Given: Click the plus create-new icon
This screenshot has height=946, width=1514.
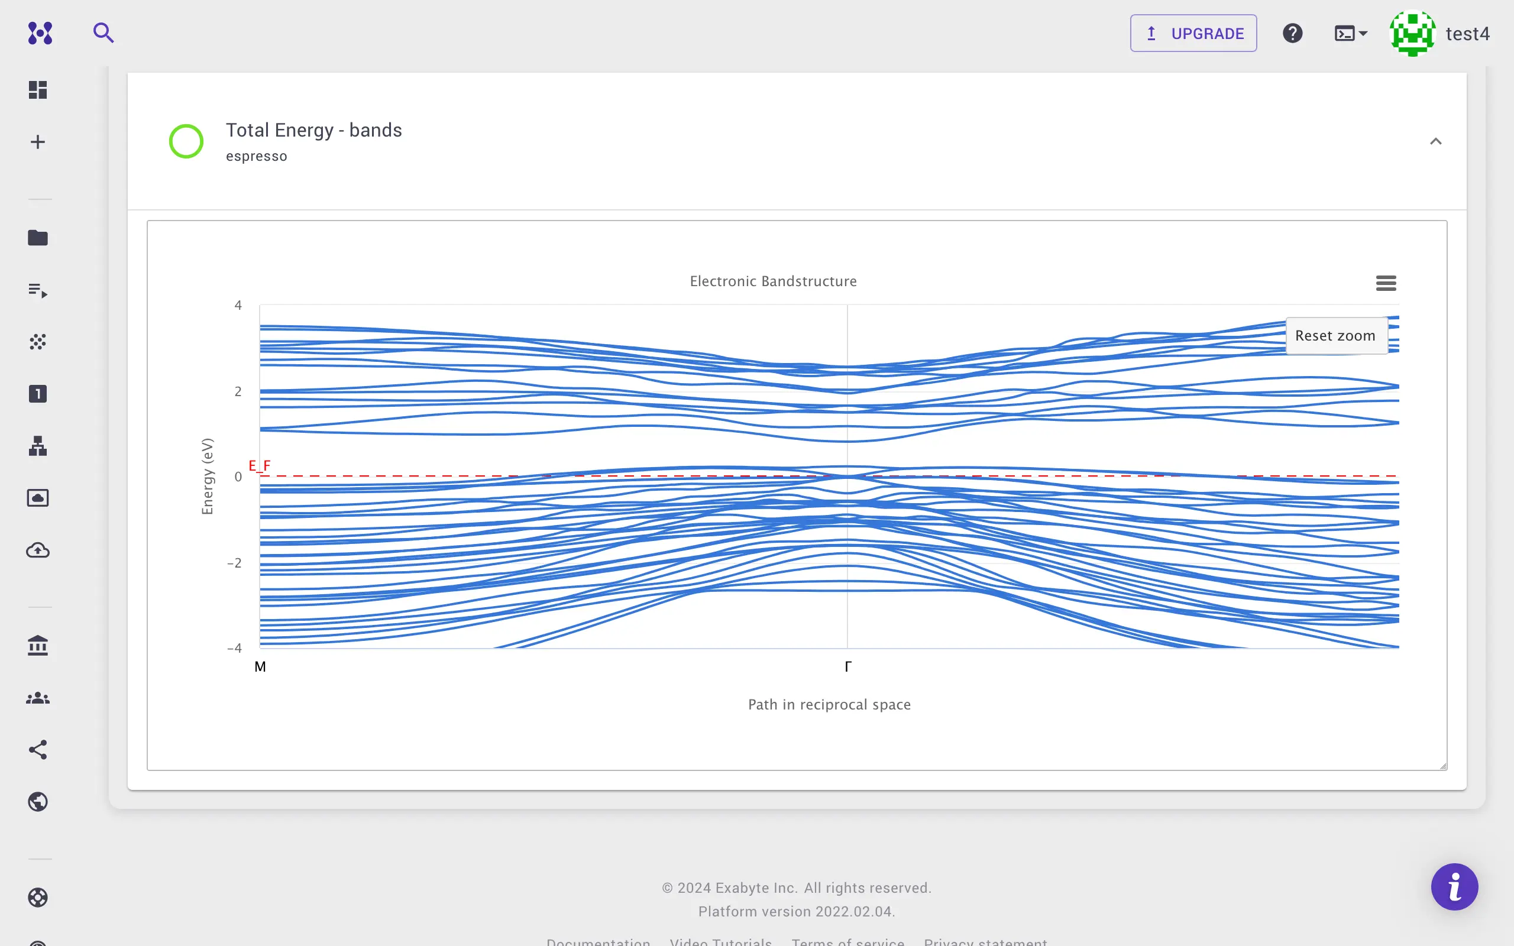Looking at the screenshot, I should click(x=37, y=142).
